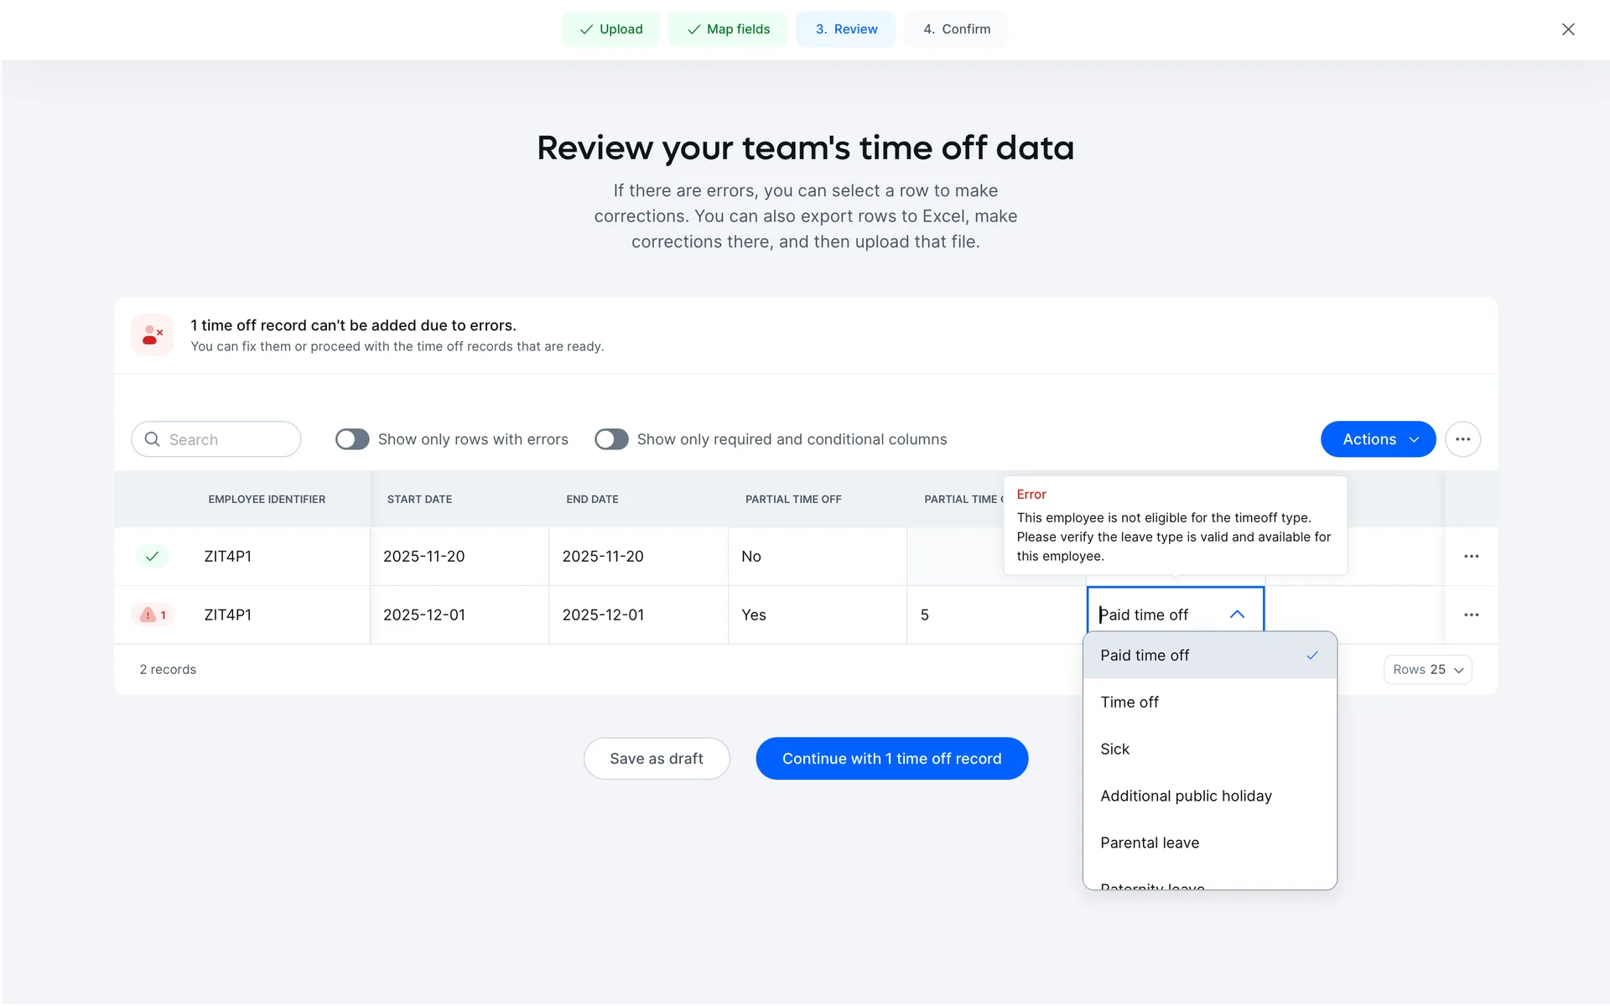Click into the Search input field
Image resolution: width=1610 pixels, height=1006 pixels.
228,439
